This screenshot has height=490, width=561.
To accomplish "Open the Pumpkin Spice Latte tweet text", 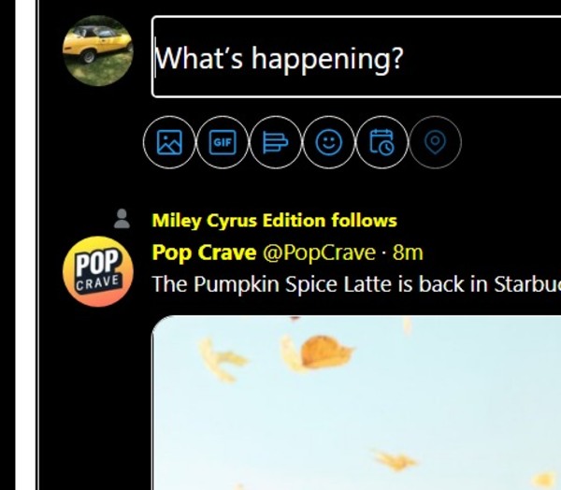I will (356, 284).
